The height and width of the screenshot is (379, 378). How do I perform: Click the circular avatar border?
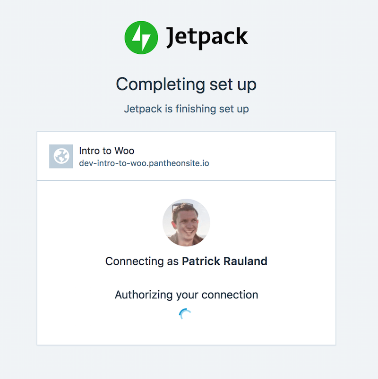(x=186, y=199)
